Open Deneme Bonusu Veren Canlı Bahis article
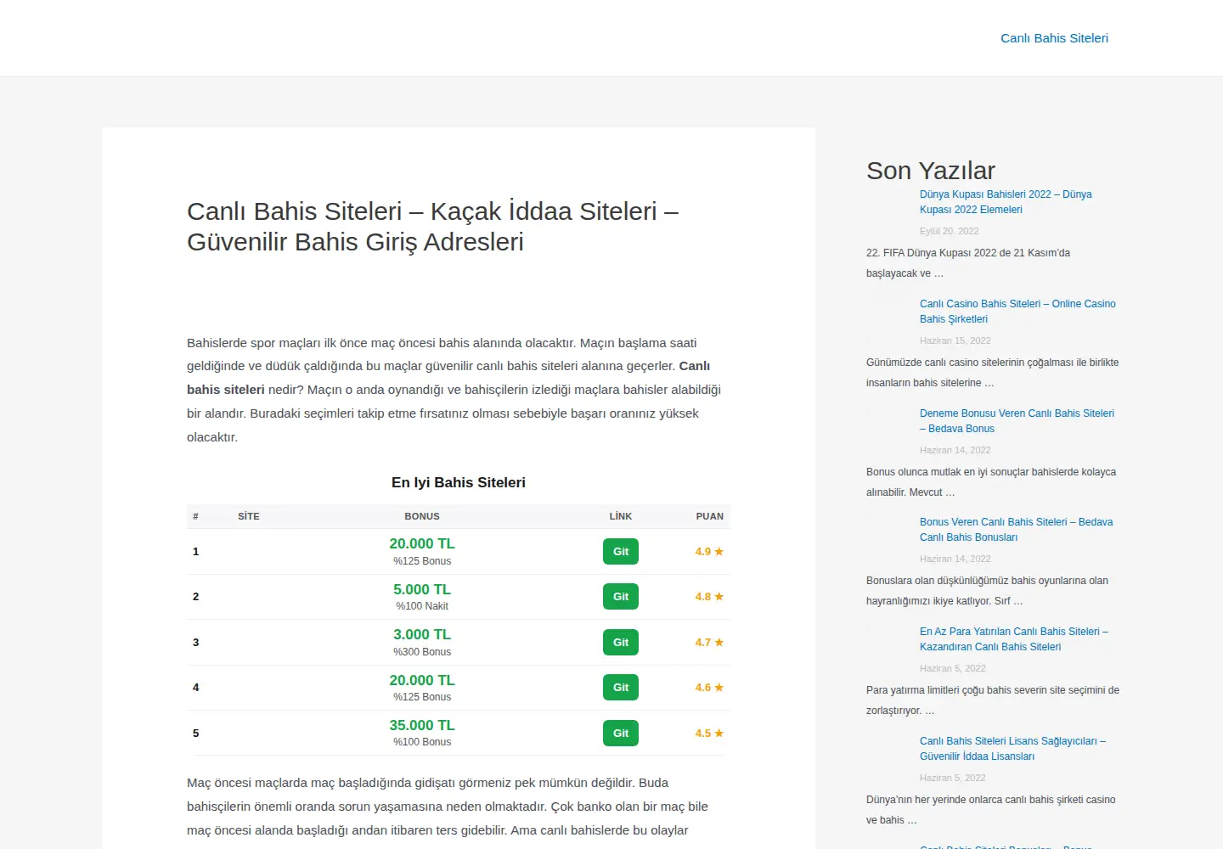The height and width of the screenshot is (849, 1223). coord(1017,421)
